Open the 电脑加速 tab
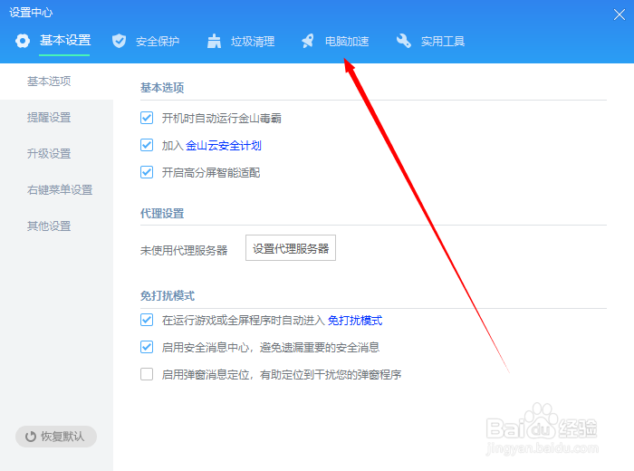The height and width of the screenshot is (471, 634). pyautogui.click(x=347, y=42)
